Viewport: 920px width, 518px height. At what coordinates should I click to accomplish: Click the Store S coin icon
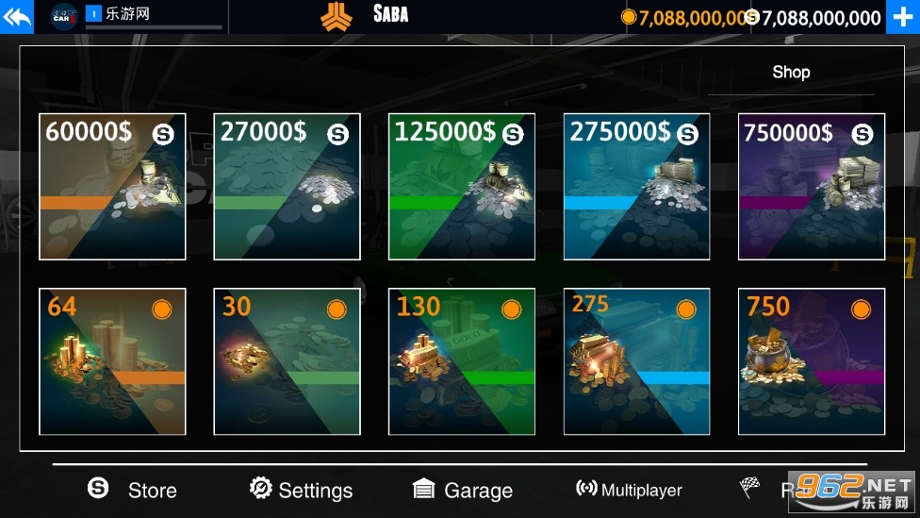pyautogui.click(x=98, y=488)
